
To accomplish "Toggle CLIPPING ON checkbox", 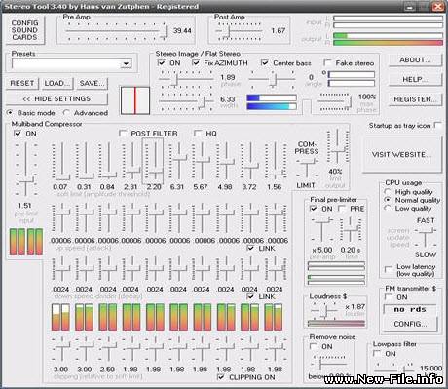I will [221, 377].
